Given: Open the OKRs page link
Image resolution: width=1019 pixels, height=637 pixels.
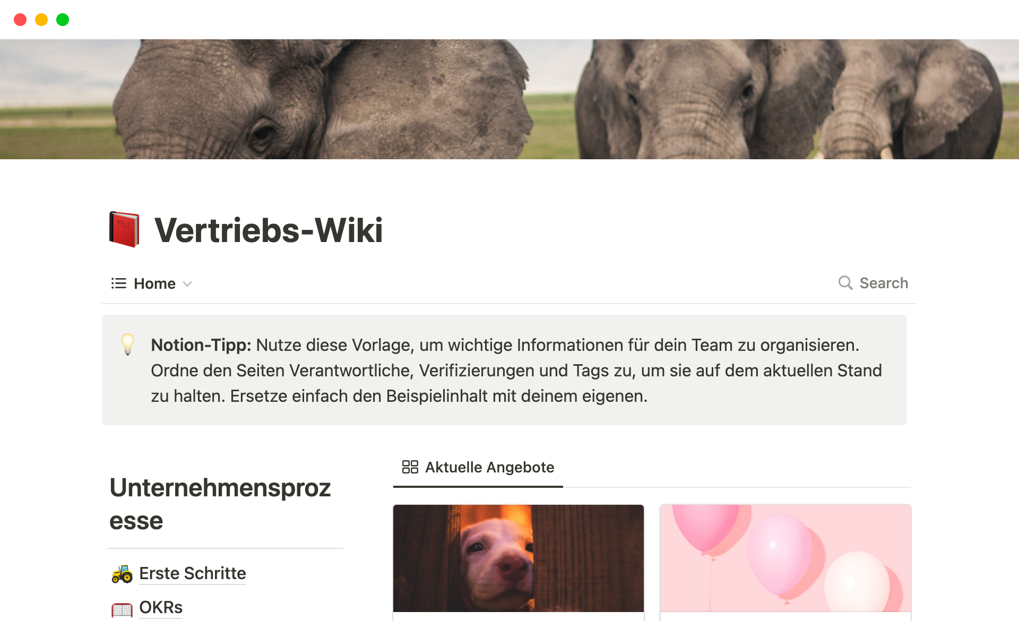Looking at the screenshot, I should point(160,607).
